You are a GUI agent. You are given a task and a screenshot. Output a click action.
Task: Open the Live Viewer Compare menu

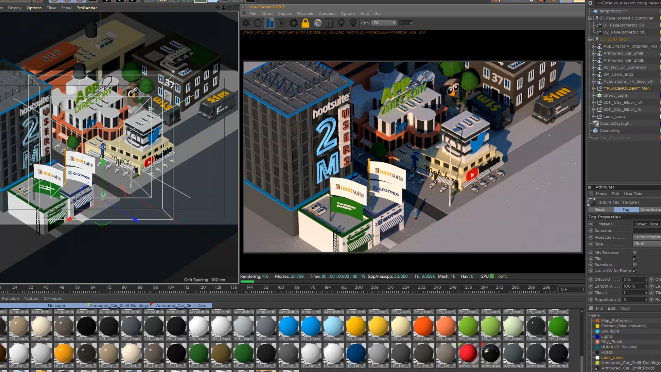(x=327, y=14)
